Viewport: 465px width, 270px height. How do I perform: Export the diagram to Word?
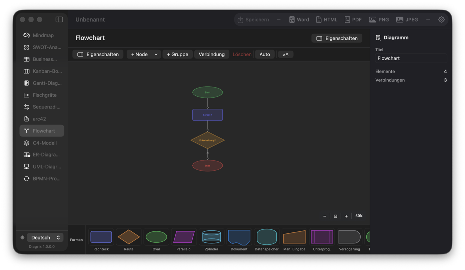click(x=299, y=20)
